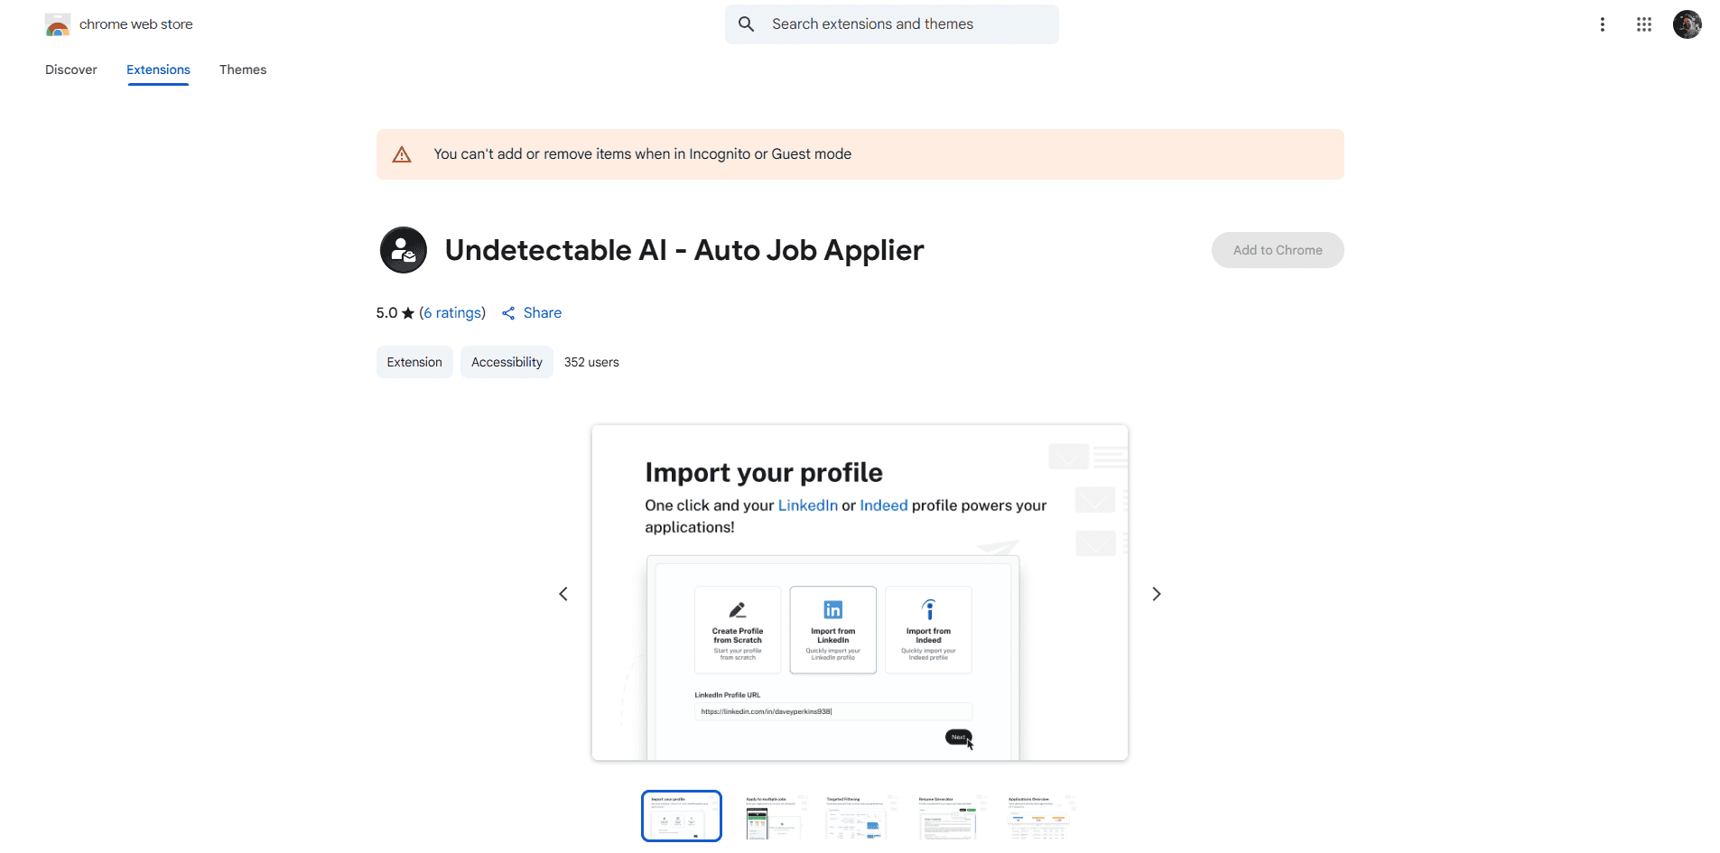The image size is (1720, 853).
Task: Select the Accessibility category chip
Action: [x=507, y=362]
